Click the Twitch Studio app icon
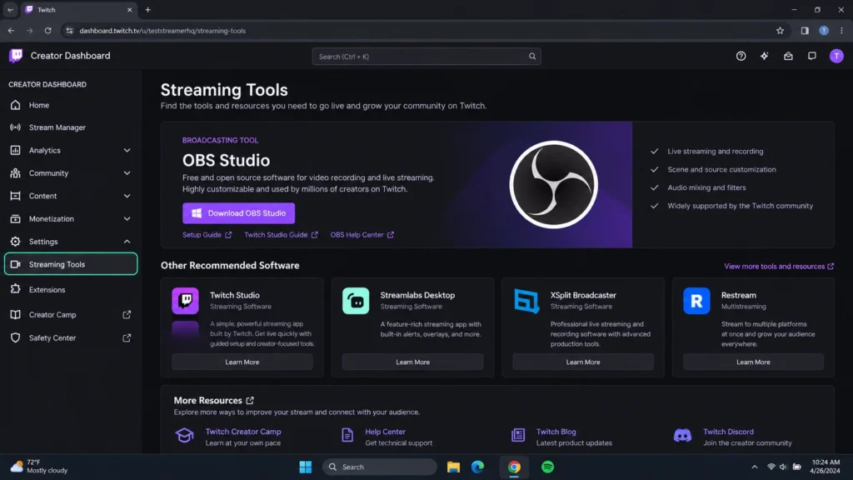 pos(186,301)
